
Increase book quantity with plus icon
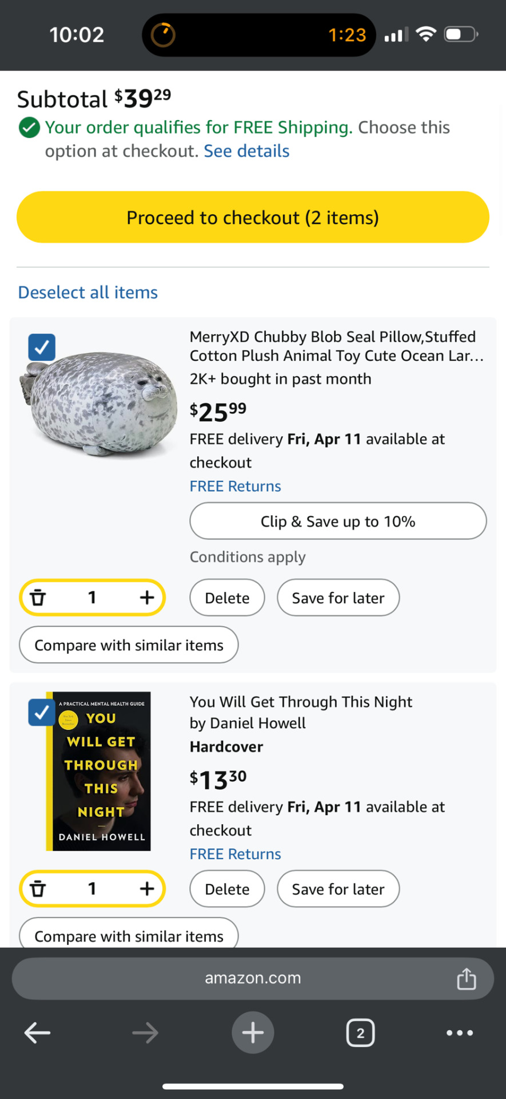[147, 889]
